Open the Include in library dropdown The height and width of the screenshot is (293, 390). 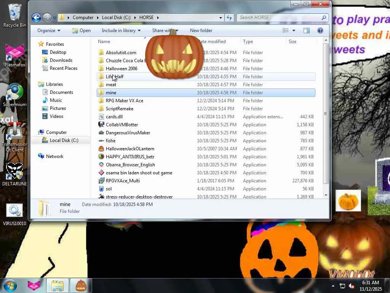pos(121,31)
